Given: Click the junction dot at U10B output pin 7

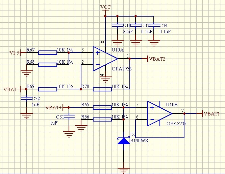Looking at the screenshot, I should point(184,113).
